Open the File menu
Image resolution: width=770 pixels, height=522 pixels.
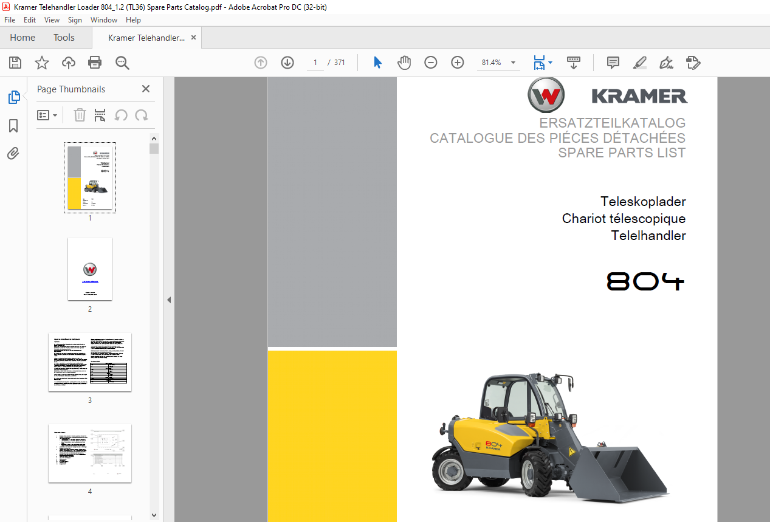(x=10, y=20)
